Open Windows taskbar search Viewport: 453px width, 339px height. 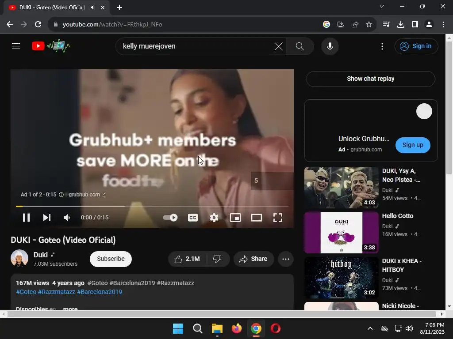[x=198, y=328]
